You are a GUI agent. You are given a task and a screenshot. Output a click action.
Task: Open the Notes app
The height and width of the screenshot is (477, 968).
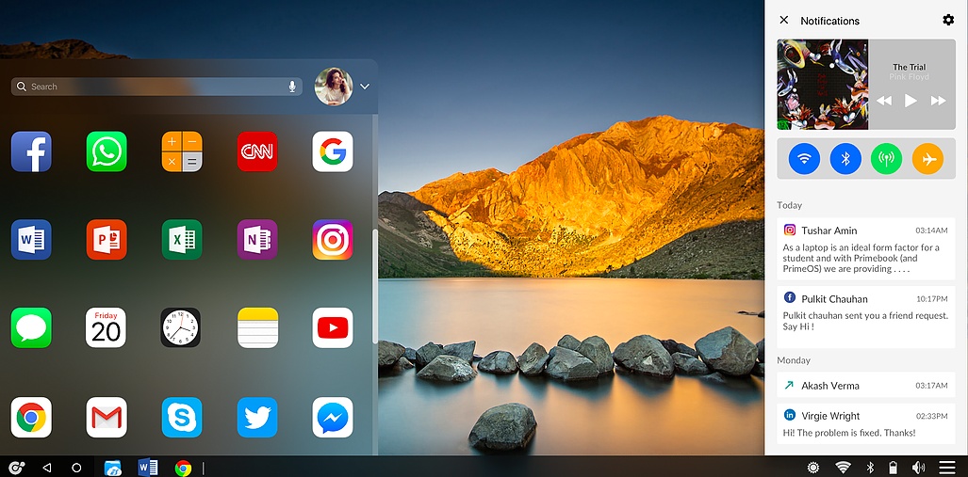pos(256,327)
